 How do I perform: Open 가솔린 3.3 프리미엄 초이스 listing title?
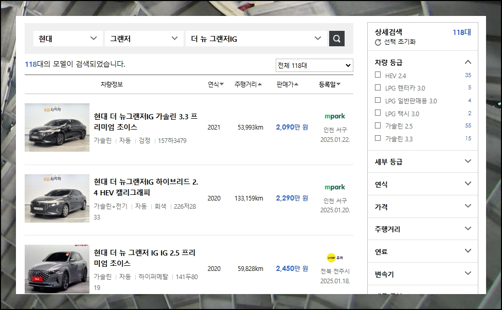(x=146, y=122)
